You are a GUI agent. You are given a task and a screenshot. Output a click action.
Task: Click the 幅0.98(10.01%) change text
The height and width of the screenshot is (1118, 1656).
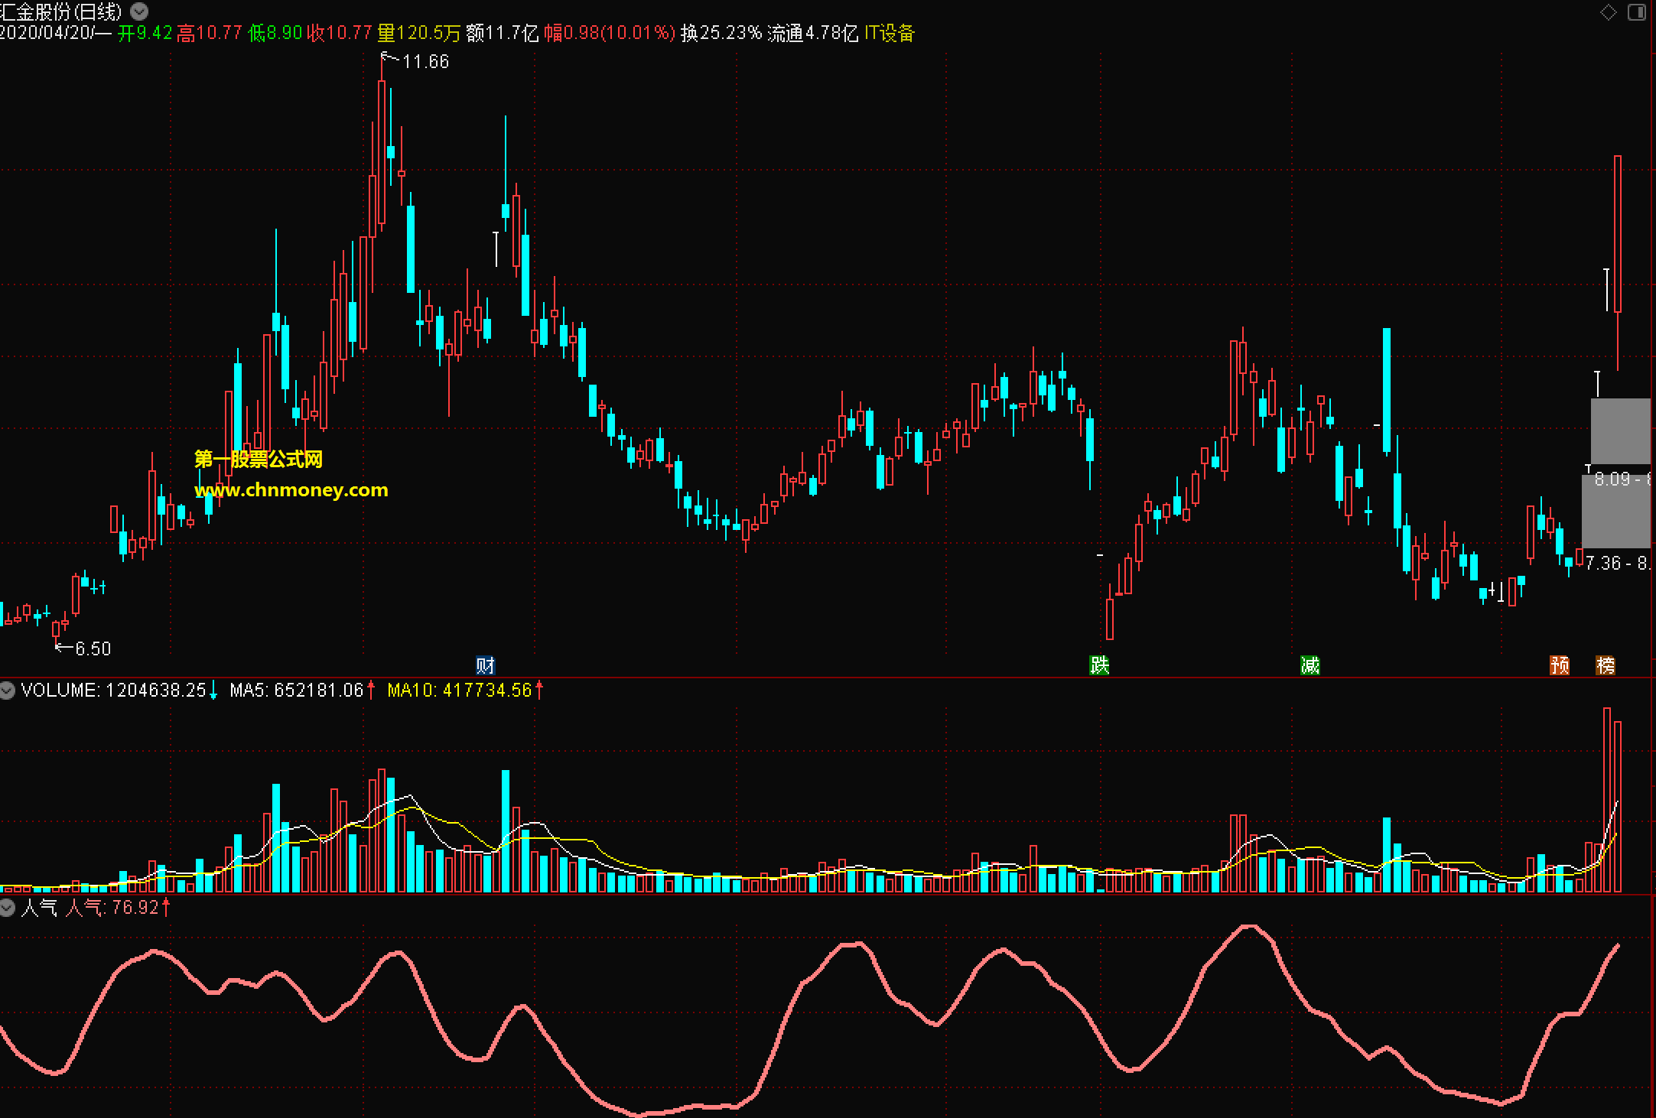[x=610, y=33]
